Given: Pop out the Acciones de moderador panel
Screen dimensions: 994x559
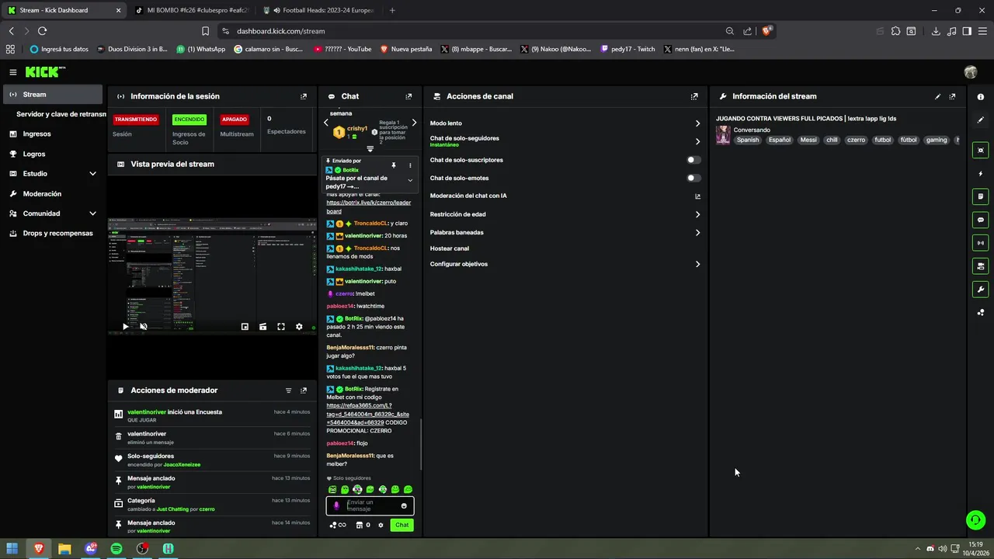Looking at the screenshot, I should click(x=304, y=391).
